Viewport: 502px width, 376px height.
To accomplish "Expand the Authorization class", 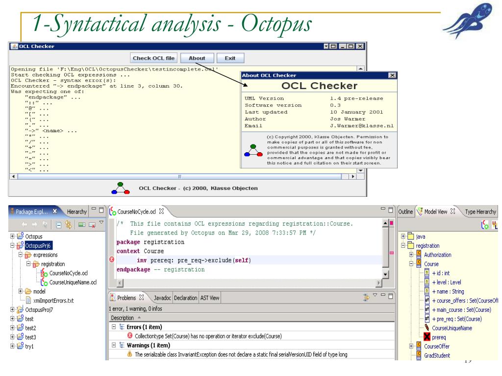I will 411,255.
